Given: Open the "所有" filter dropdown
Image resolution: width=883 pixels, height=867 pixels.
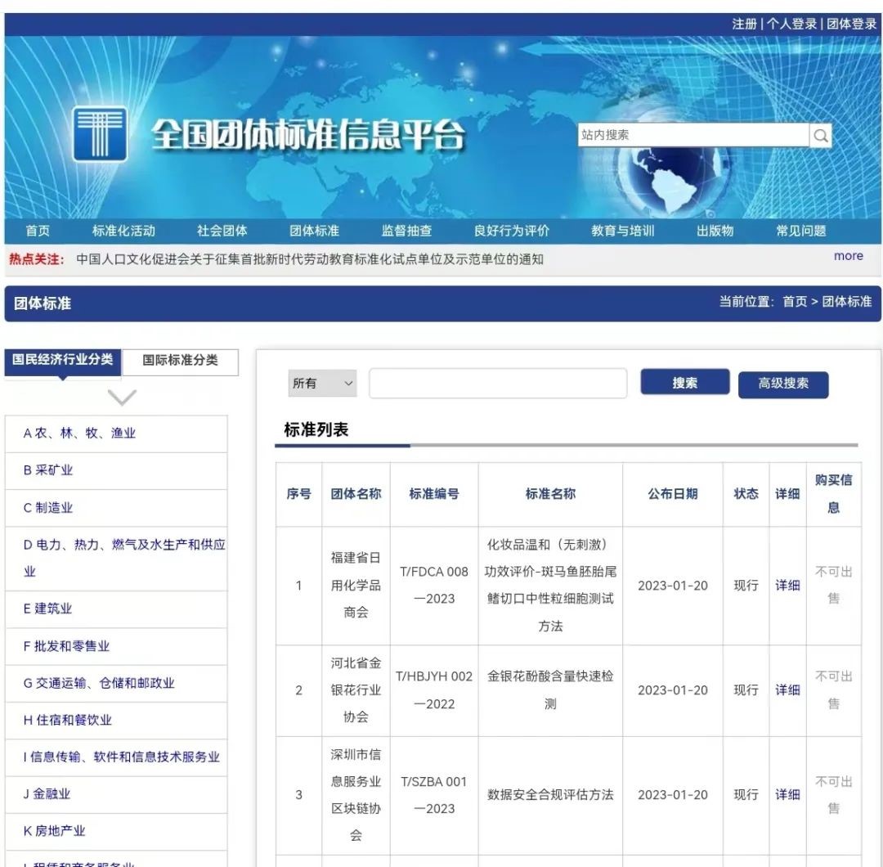Looking at the screenshot, I should (322, 383).
